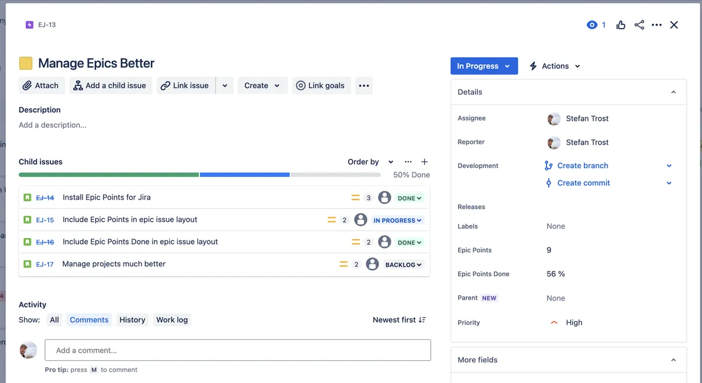Click the Epic Points value 9

pyautogui.click(x=549, y=250)
